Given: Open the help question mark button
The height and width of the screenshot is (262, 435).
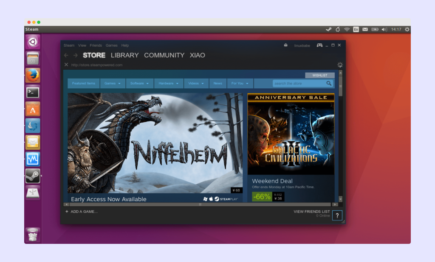Looking at the screenshot, I should [x=337, y=215].
